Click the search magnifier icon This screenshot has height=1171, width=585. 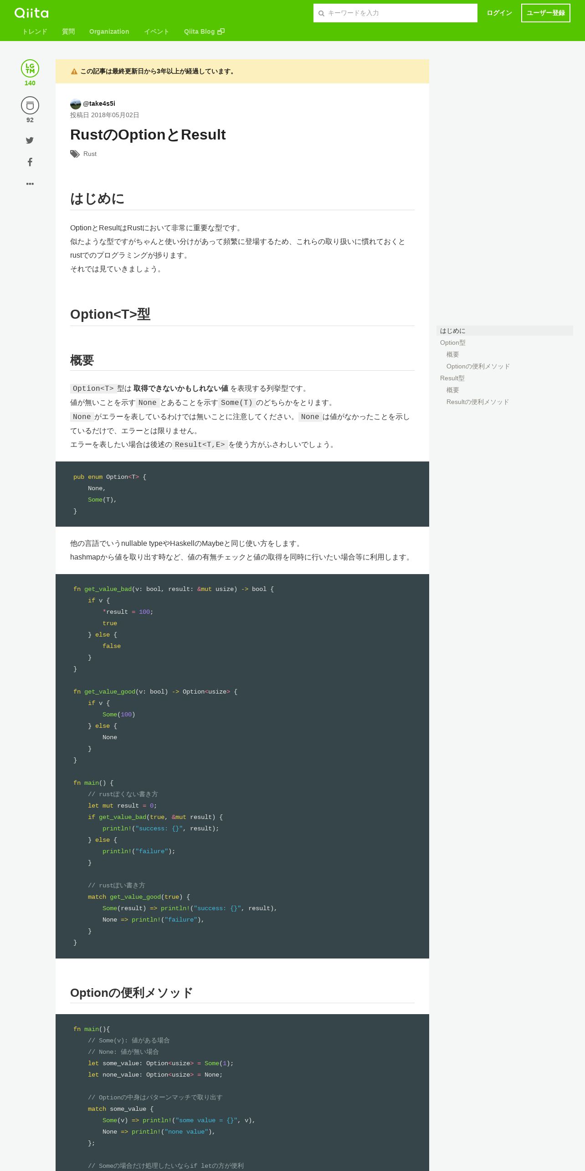(x=321, y=13)
